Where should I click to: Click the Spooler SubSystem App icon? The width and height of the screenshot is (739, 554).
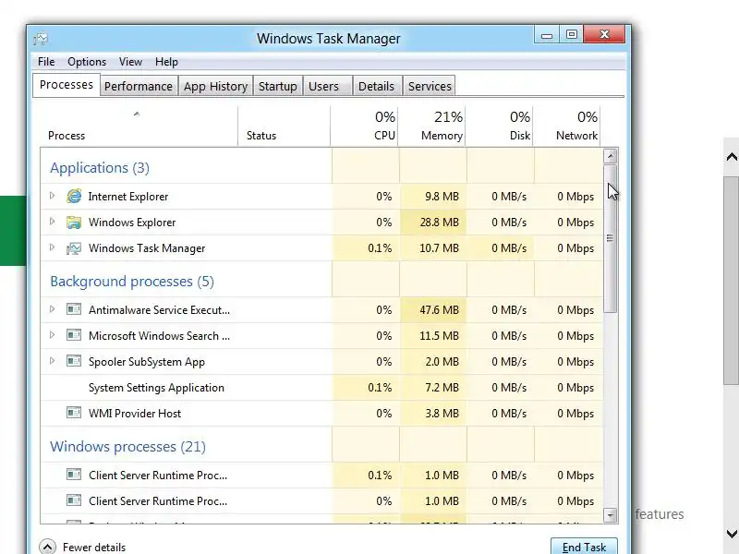click(x=74, y=361)
